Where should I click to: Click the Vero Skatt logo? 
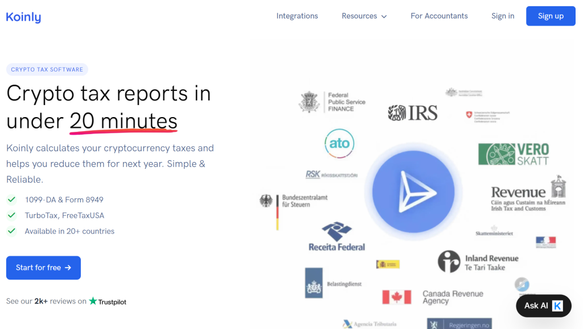pos(514,154)
